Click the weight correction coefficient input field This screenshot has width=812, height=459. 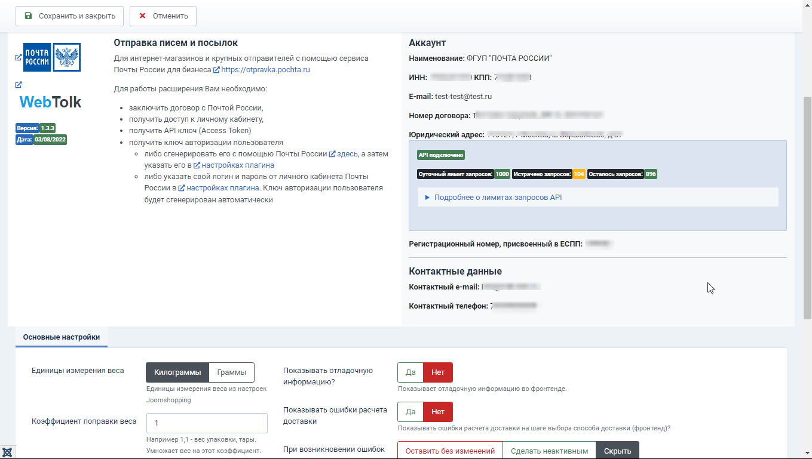pyautogui.click(x=206, y=423)
